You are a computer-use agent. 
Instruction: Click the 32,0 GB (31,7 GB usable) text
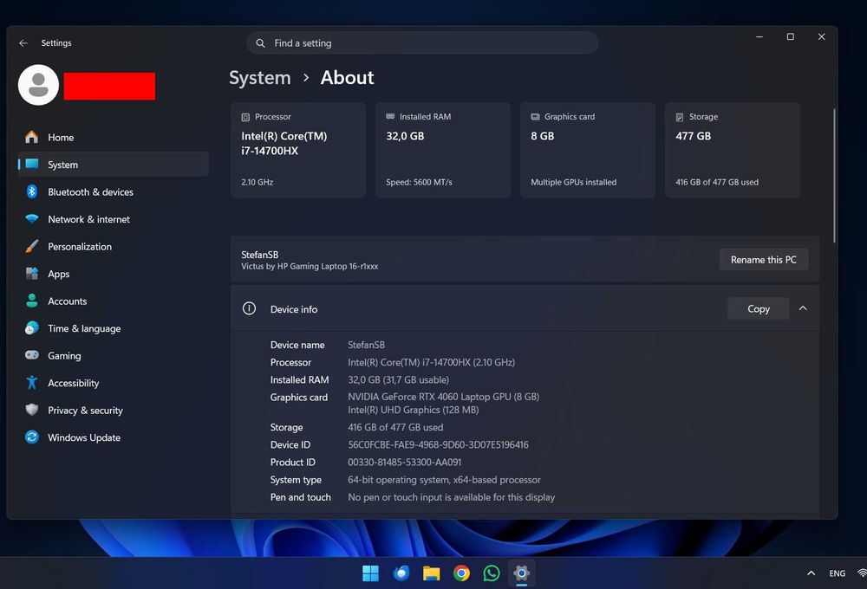tap(398, 380)
